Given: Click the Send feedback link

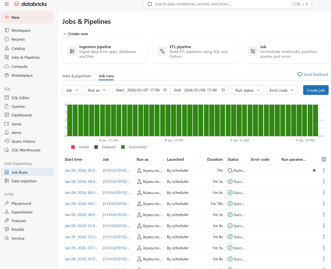Looking at the screenshot, I should tap(313, 75).
